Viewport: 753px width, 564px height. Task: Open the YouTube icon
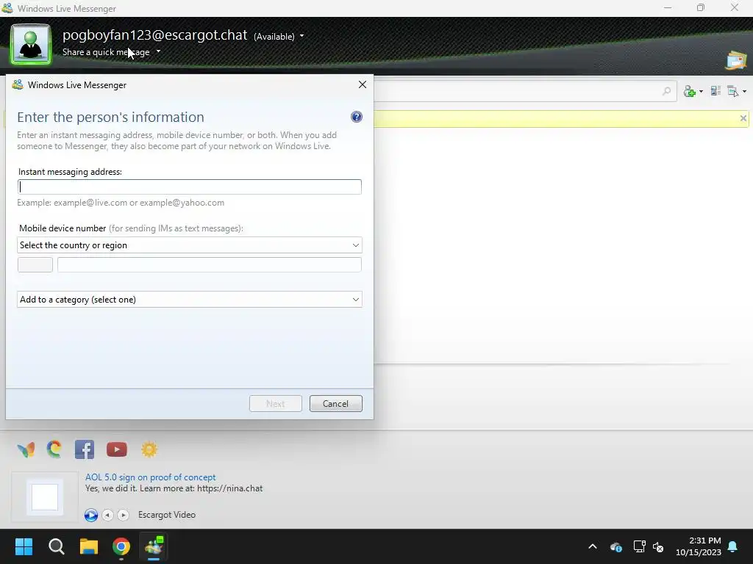coord(117,449)
